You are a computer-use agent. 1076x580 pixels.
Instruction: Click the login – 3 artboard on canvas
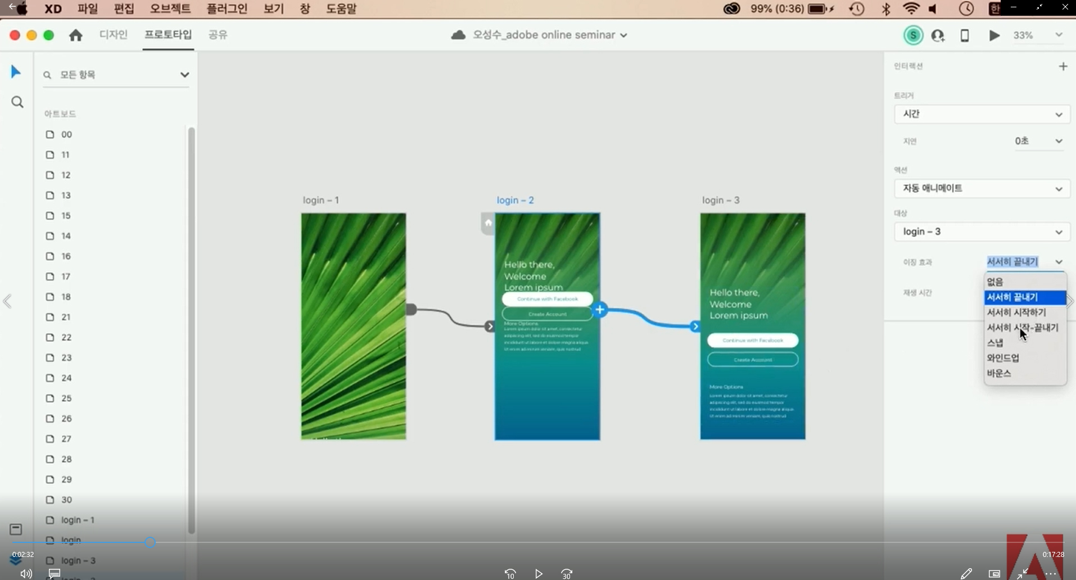point(753,326)
